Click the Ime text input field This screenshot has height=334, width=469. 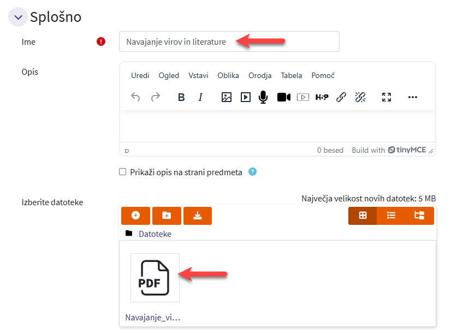[x=229, y=41]
